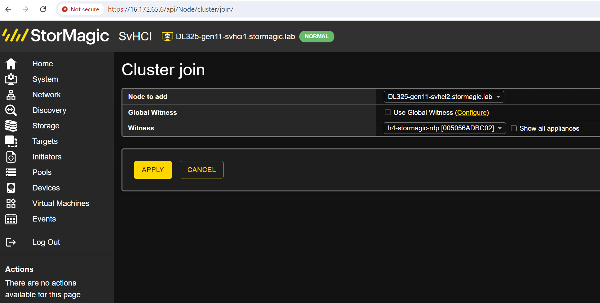
Task: Click the Actions heading in sidebar
Action: coord(19,269)
